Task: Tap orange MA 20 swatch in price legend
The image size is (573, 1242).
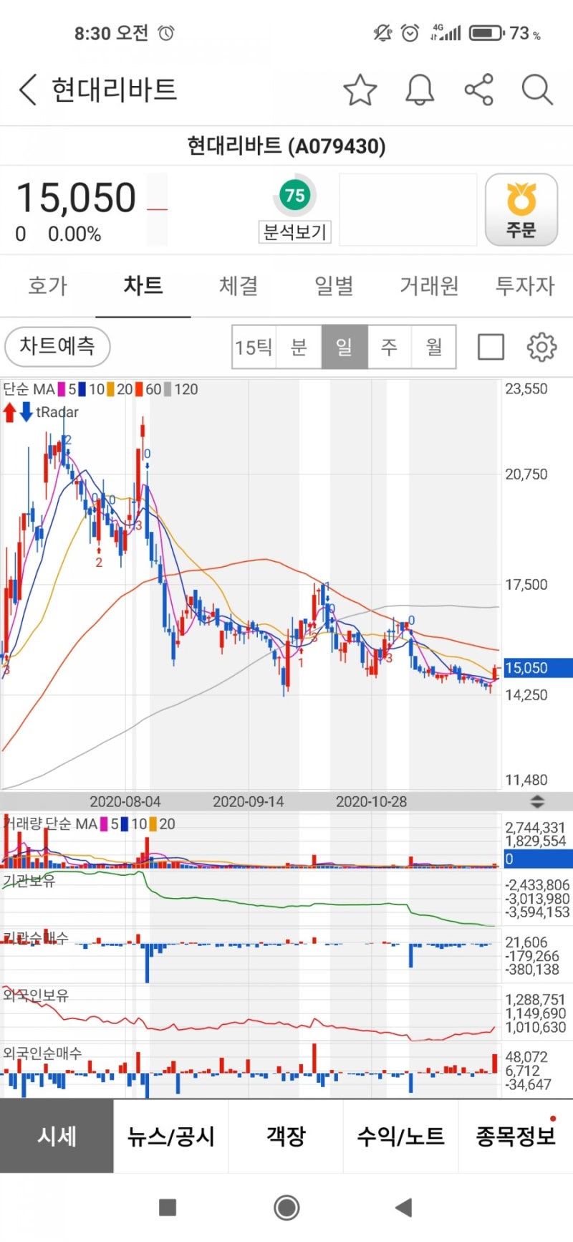Action: 111,389
